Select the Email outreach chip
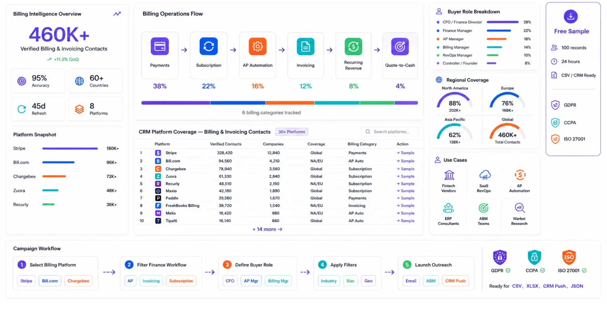 click(x=411, y=281)
